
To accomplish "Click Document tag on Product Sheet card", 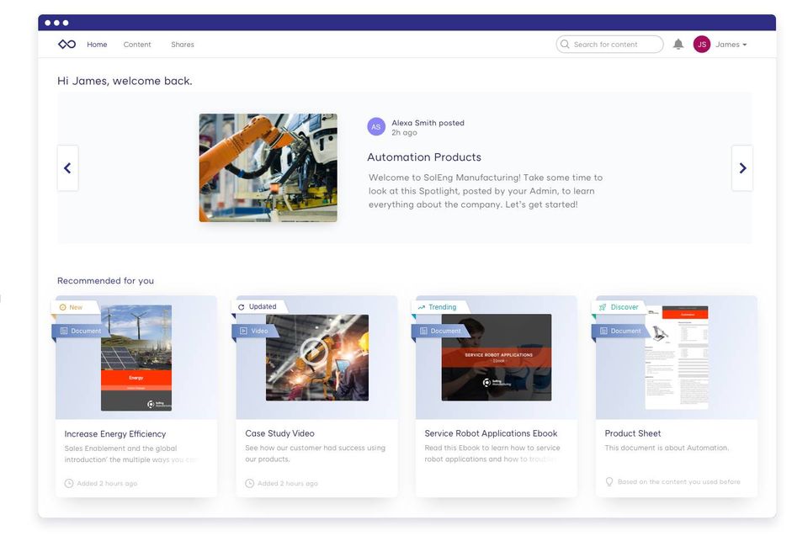I will [621, 331].
